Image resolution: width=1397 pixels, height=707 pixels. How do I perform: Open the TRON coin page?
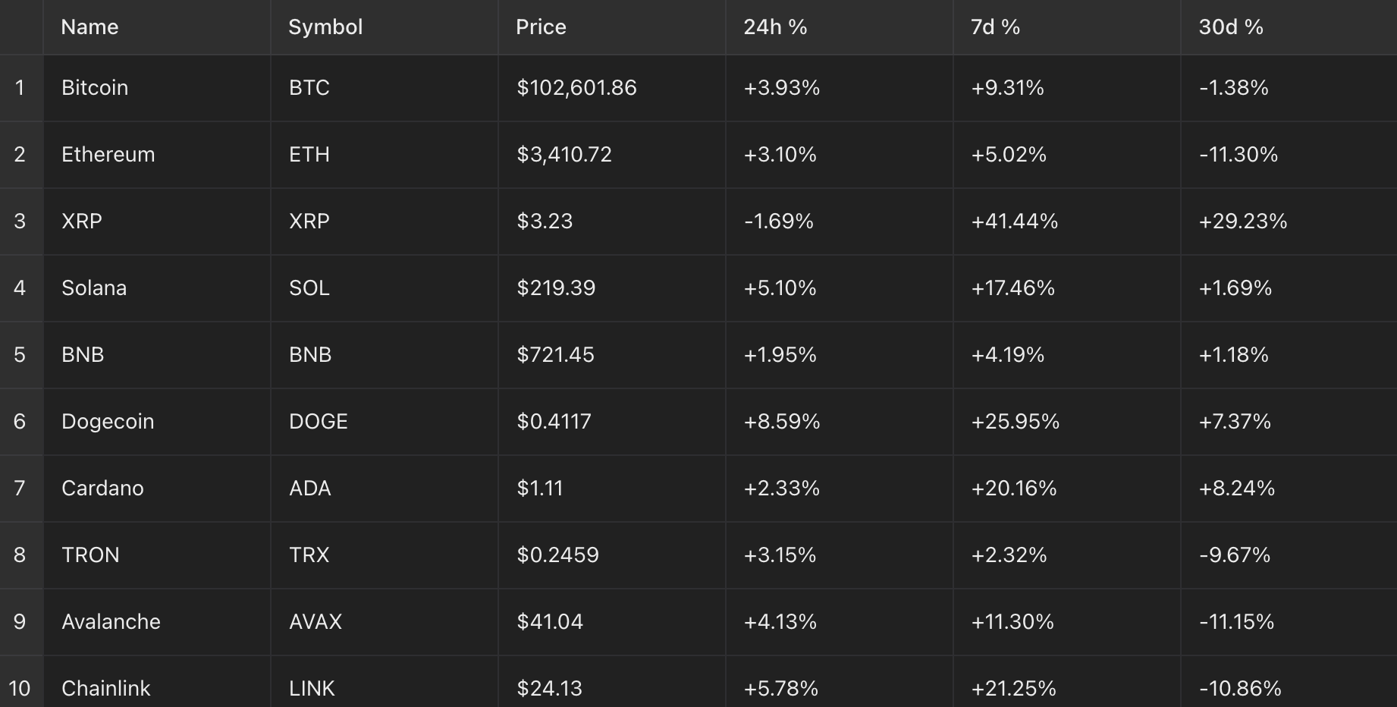[90, 555]
